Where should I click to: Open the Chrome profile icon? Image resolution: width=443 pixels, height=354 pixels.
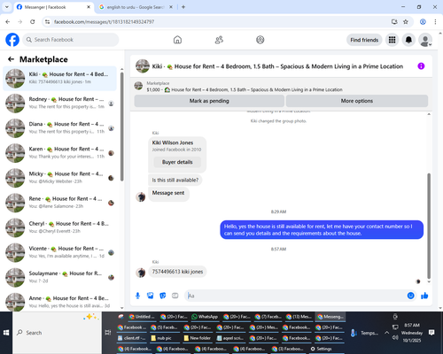(x=423, y=22)
